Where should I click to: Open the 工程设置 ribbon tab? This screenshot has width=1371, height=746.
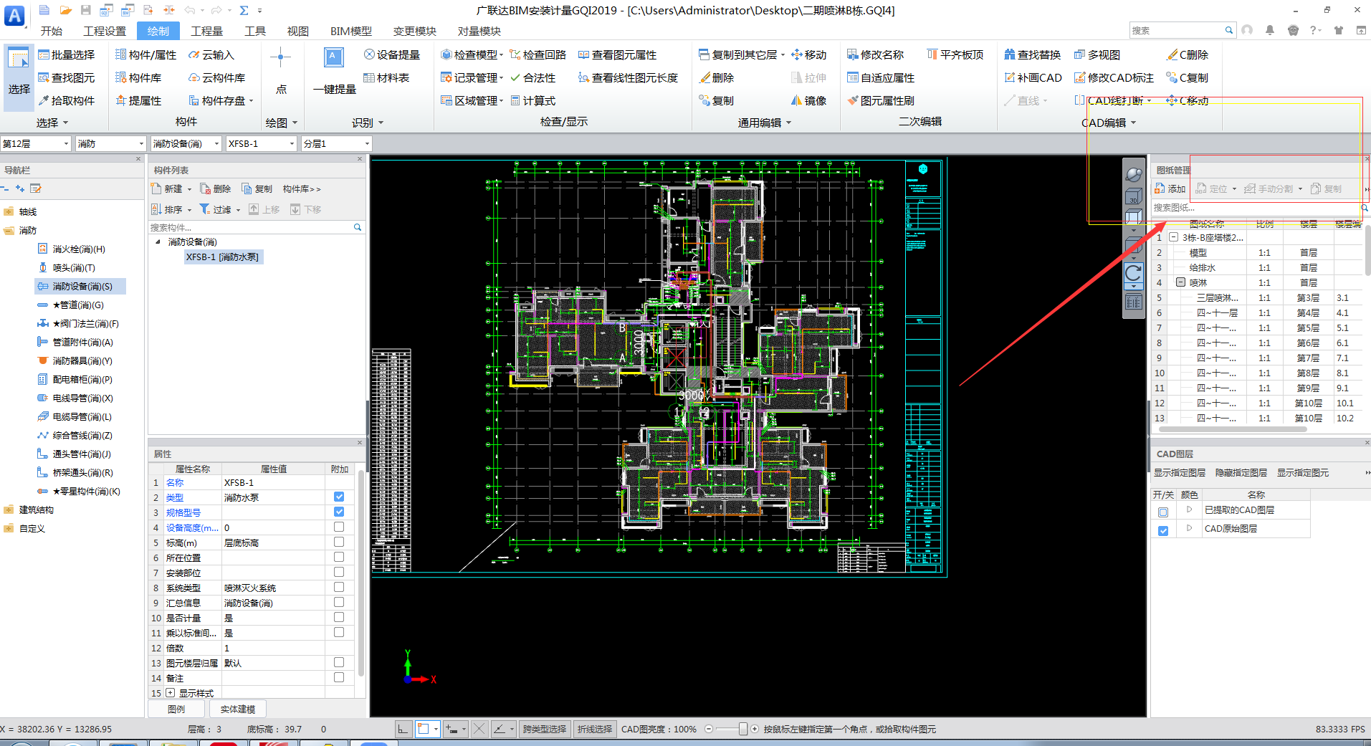click(105, 31)
